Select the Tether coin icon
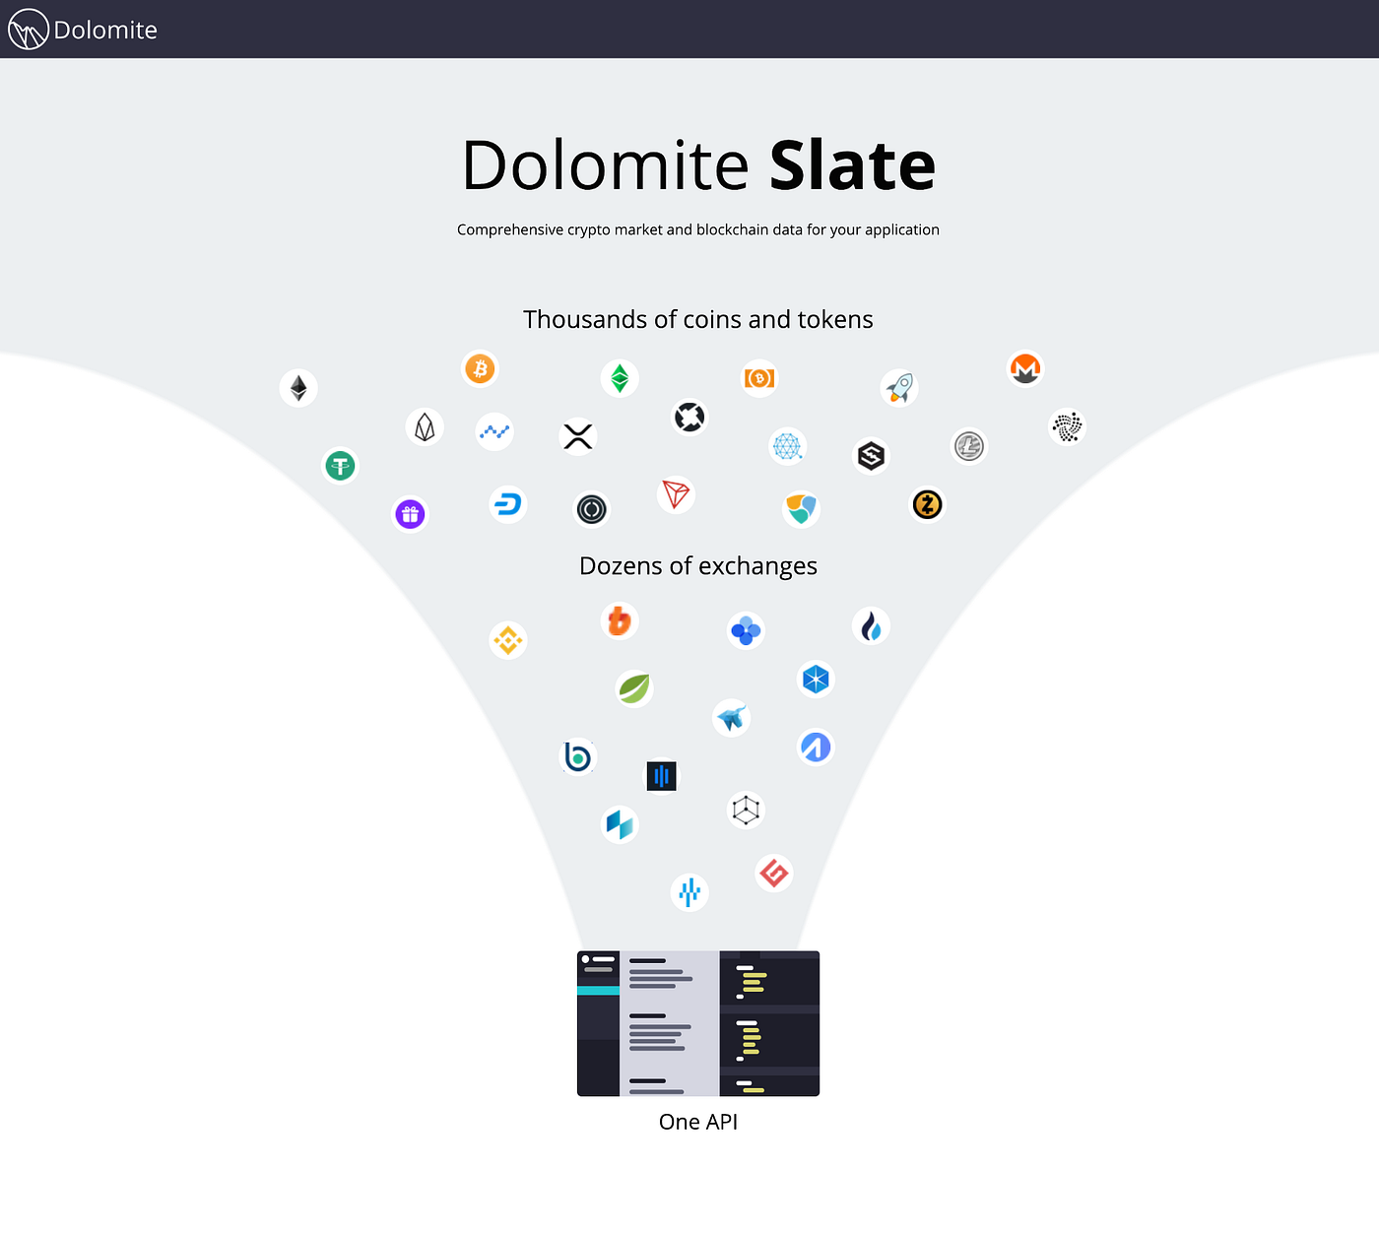 pos(340,466)
